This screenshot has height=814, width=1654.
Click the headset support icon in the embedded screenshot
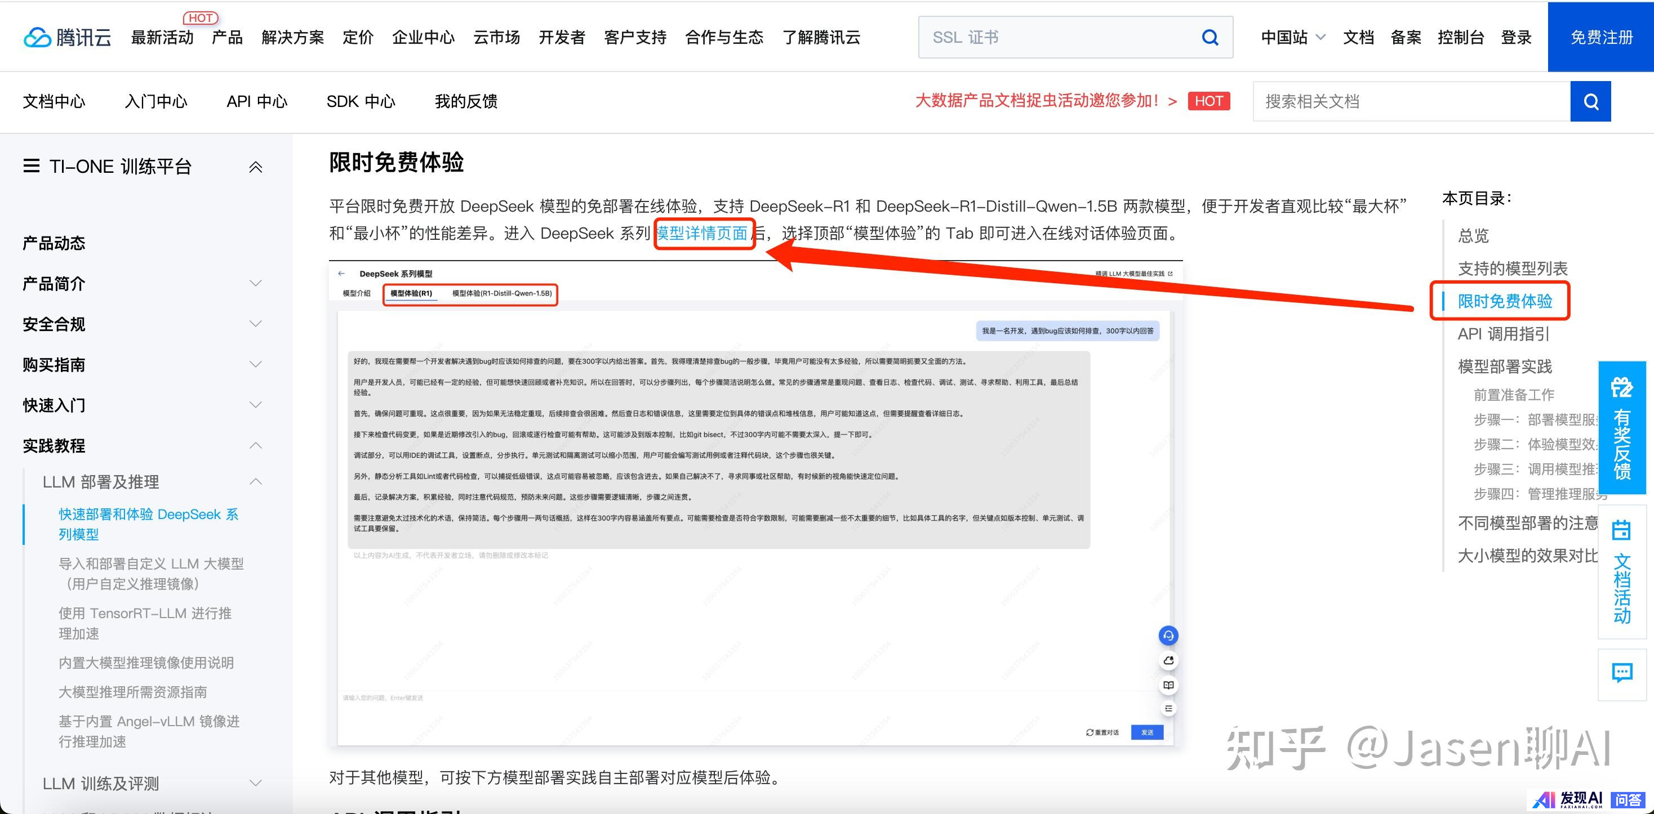(x=1168, y=636)
